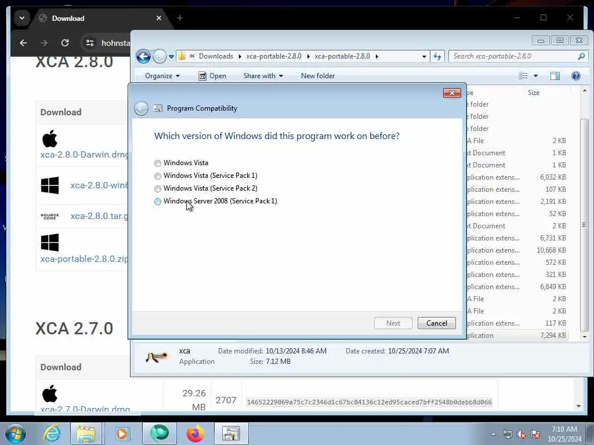Image resolution: width=594 pixels, height=445 pixels.
Task: Click the Explorer help question mark icon
Action: coord(576,76)
